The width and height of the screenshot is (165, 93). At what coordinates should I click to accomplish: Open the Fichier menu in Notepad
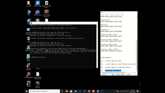click(103, 15)
